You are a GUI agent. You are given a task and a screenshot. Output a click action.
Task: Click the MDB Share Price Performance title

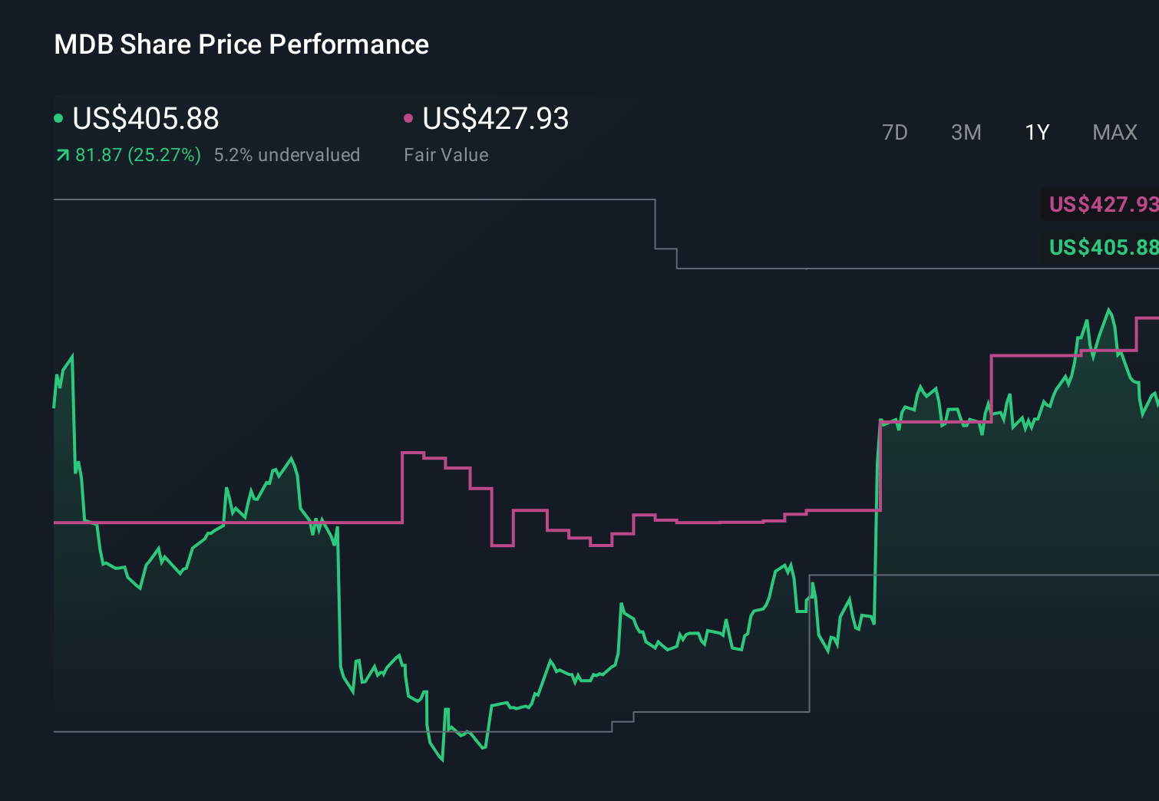[241, 44]
